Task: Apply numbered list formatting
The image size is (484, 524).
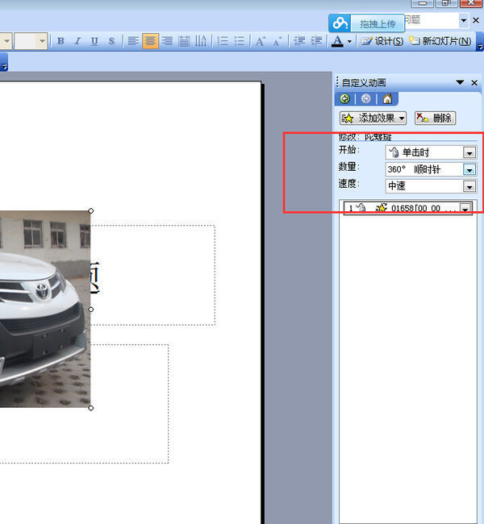Action: pyautogui.click(x=222, y=41)
